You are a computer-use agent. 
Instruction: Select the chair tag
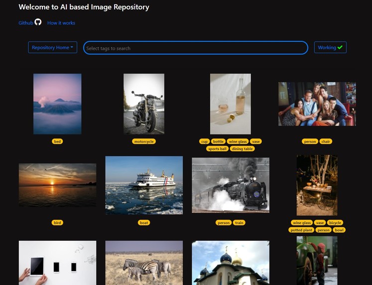(326, 141)
